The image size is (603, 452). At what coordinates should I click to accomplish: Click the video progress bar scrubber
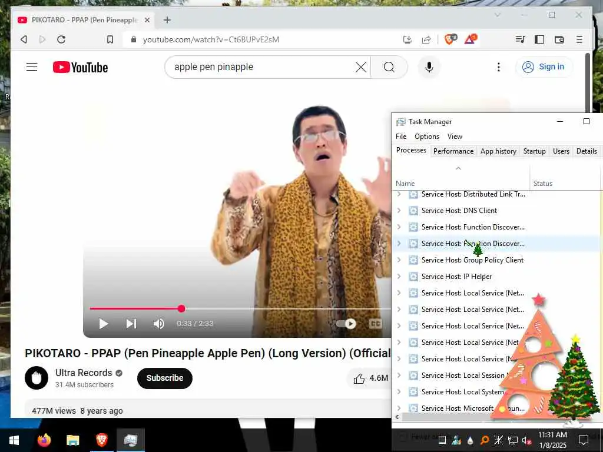[x=181, y=308]
